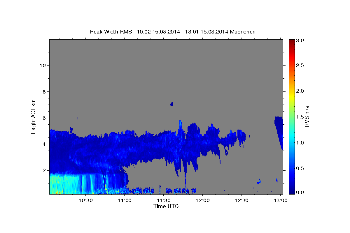
Task: Click the 11:30 time tick label
Action: [164, 200]
